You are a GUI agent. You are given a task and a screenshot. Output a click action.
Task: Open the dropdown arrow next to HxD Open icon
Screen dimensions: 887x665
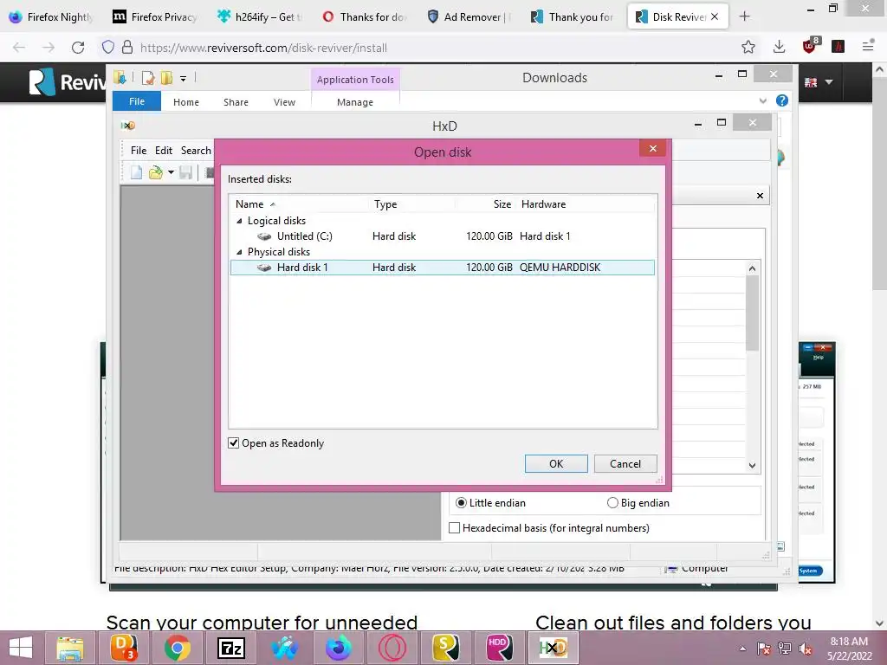171,172
